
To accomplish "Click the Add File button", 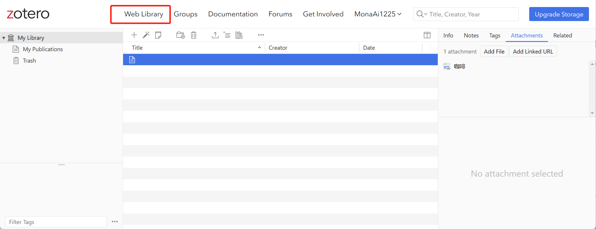I will [494, 51].
